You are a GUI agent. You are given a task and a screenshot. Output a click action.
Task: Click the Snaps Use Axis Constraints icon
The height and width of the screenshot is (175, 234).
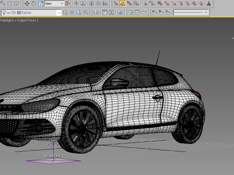tap(145, 3)
